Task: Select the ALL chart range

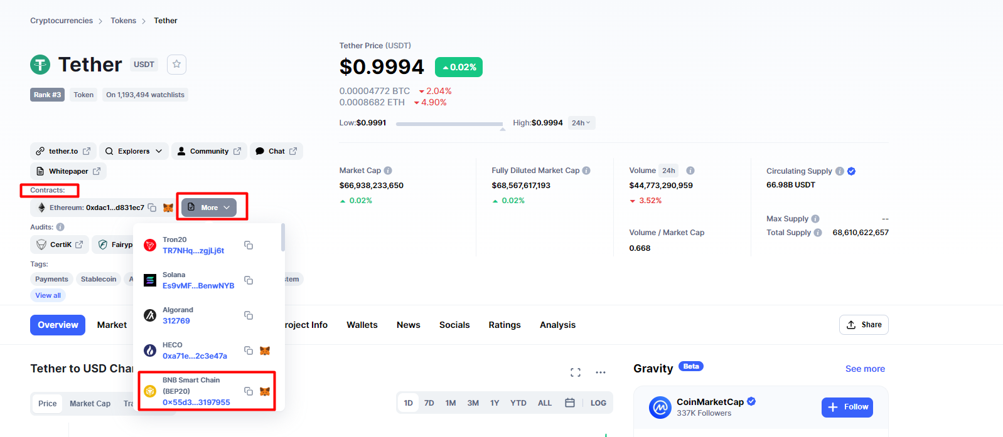Action: click(545, 403)
